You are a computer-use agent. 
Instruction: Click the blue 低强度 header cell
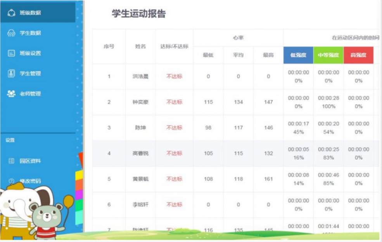[298, 55]
